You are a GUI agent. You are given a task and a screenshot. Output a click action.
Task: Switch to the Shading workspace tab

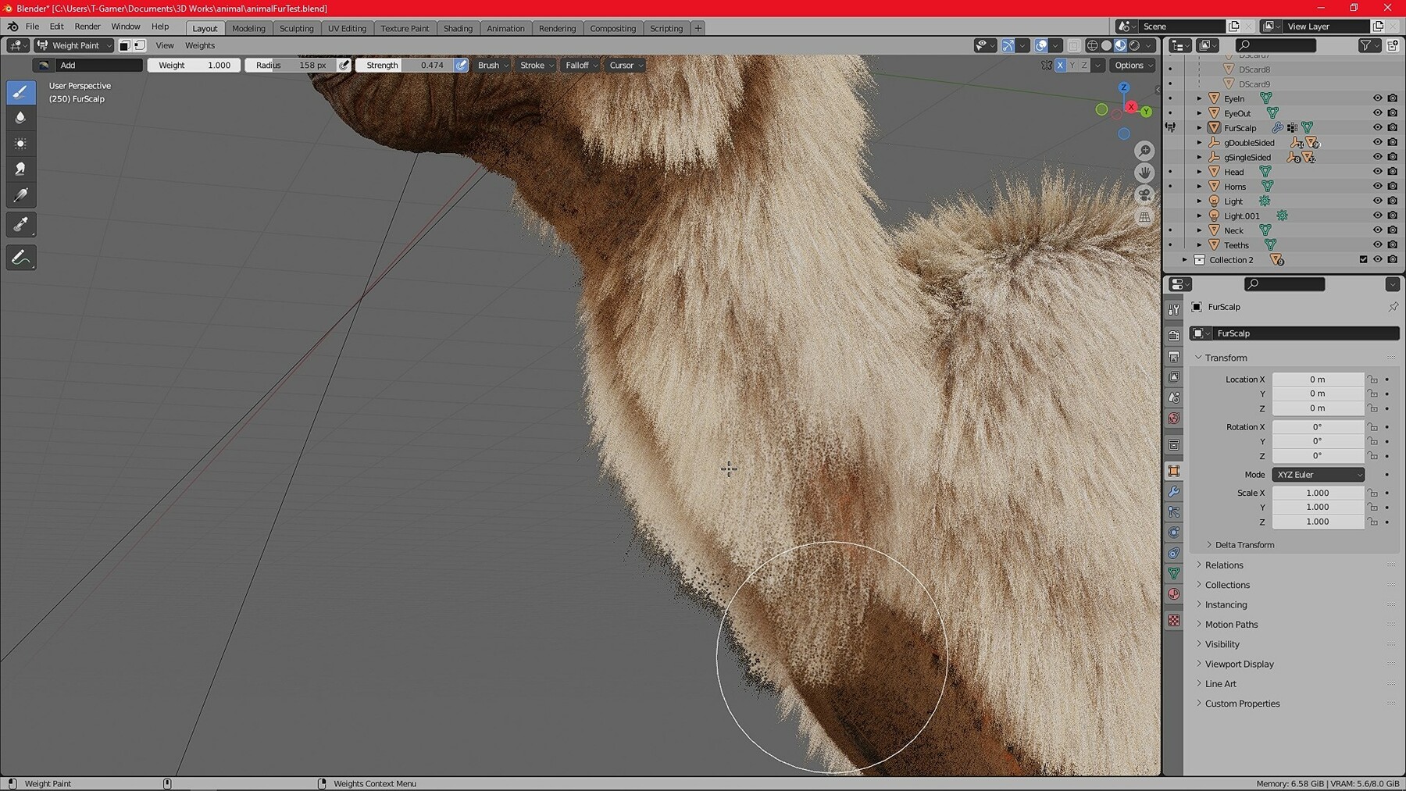tap(458, 28)
